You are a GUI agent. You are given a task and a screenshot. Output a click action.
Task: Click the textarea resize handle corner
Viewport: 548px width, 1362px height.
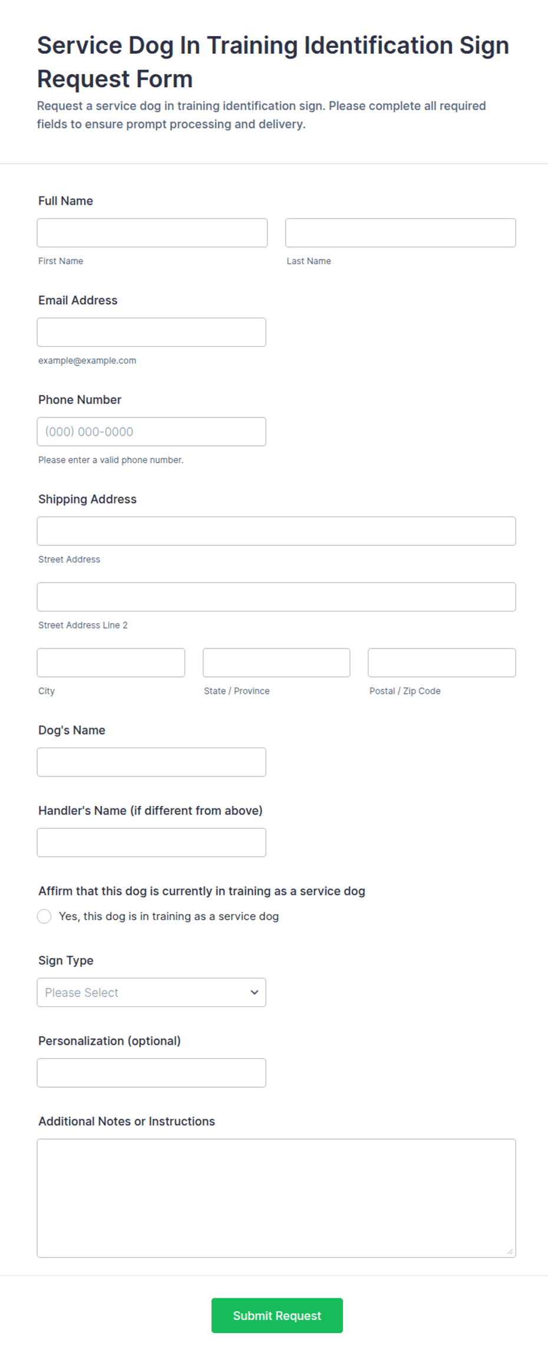click(x=510, y=1251)
